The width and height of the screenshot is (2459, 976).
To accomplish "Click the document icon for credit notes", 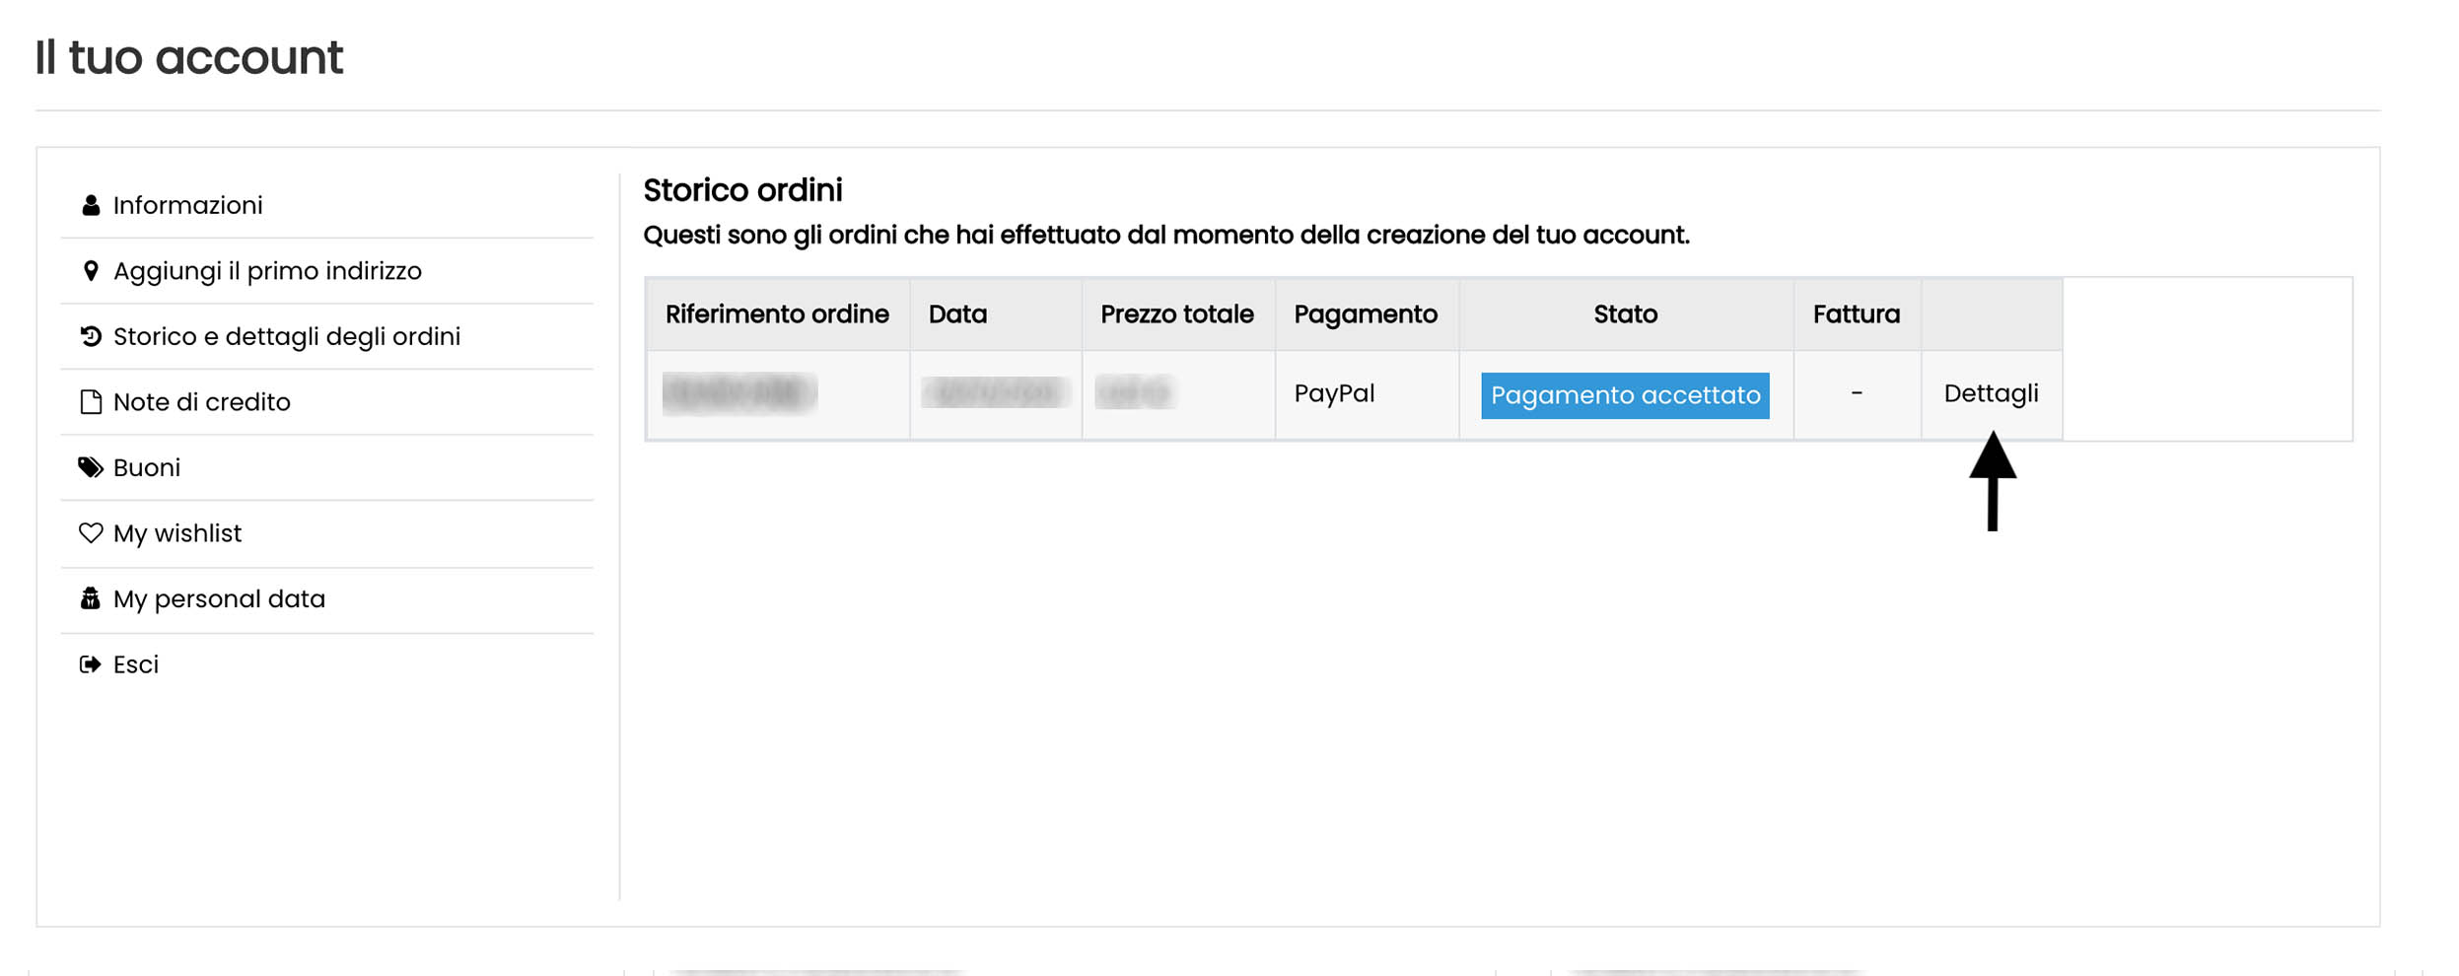I will click(91, 402).
